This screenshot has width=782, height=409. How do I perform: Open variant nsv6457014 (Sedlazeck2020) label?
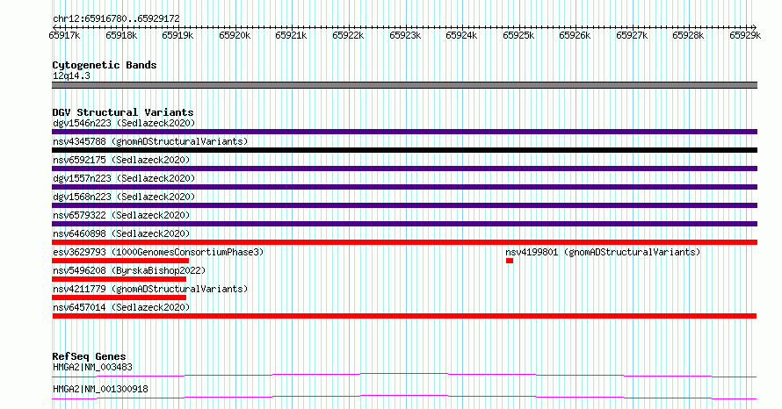121,307
